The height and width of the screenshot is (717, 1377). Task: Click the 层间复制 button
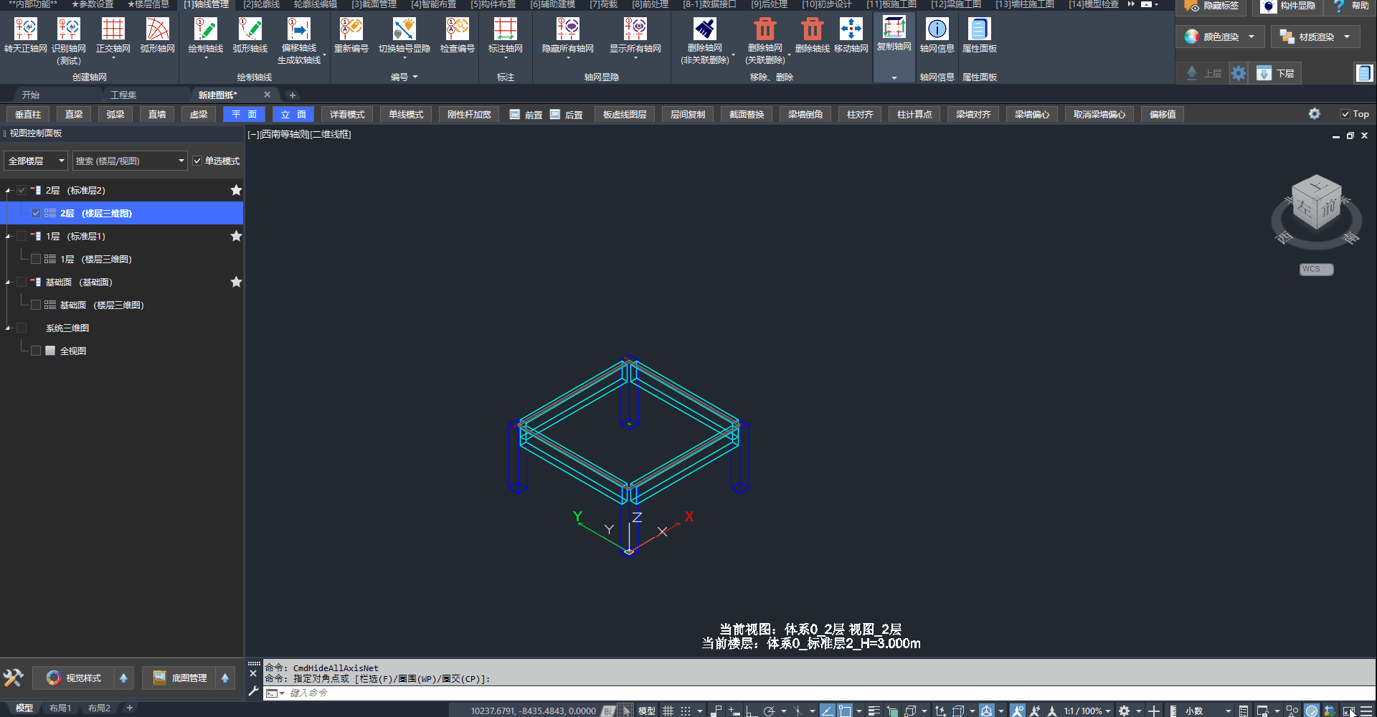(687, 115)
